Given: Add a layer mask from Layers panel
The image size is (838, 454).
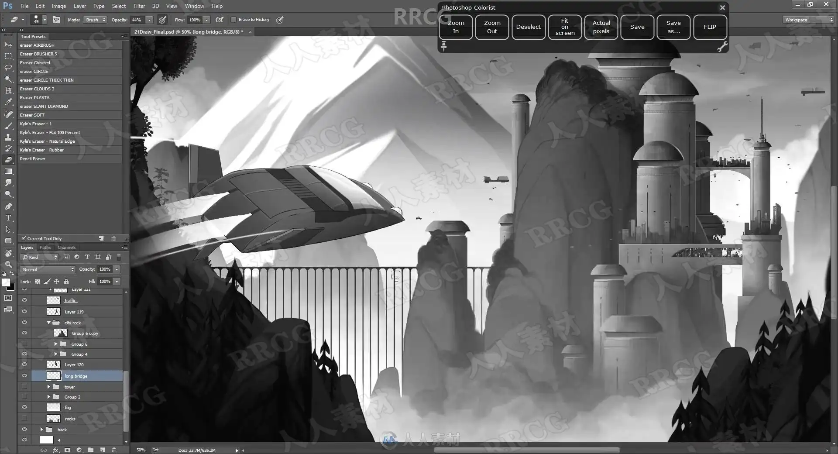Looking at the screenshot, I should [67, 450].
